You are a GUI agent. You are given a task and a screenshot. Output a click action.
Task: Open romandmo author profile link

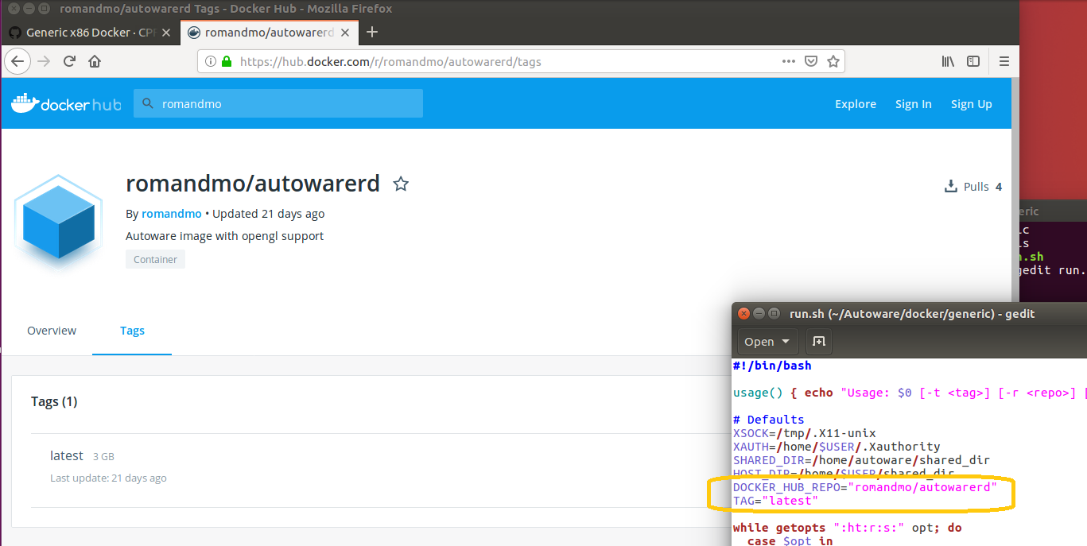click(x=172, y=214)
